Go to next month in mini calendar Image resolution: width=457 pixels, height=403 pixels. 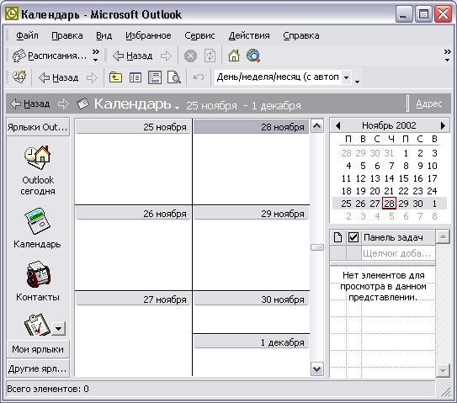pyautogui.click(x=443, y=125)
